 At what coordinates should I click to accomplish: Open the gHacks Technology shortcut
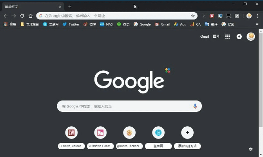point(129,138)
